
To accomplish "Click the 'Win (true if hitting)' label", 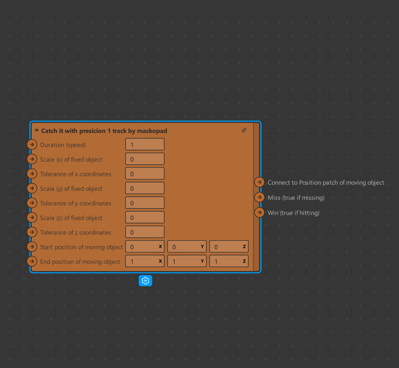I will click(x=293, y=213).
